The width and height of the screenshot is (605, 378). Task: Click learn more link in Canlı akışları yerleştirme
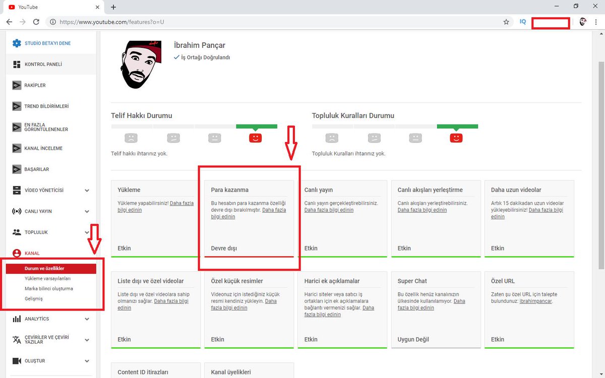(x=422, y=210)
